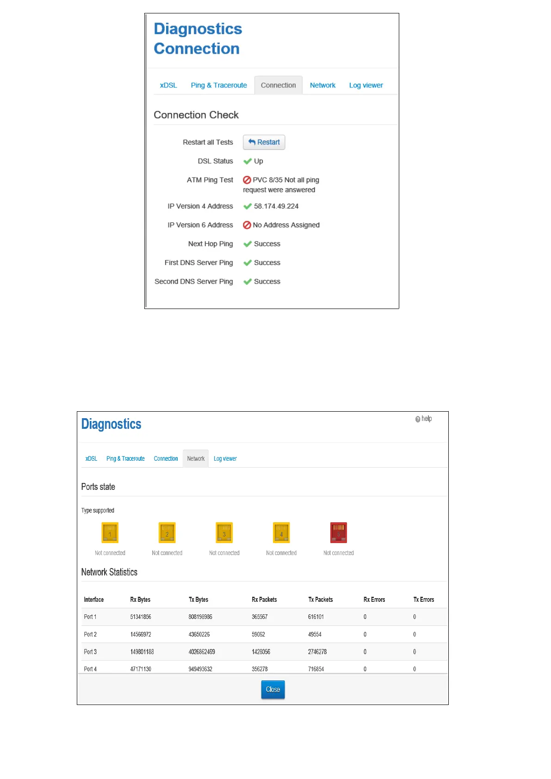Click the Rx Bytes column header
This screenshot has height=779, width=551.
tap(140, 600)
